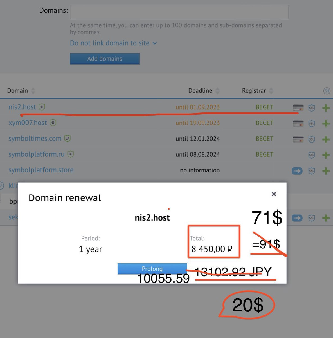Viewport: 333px width, 338px height.
Task: Open the nis2.host domain link
Action: point(22,107)
